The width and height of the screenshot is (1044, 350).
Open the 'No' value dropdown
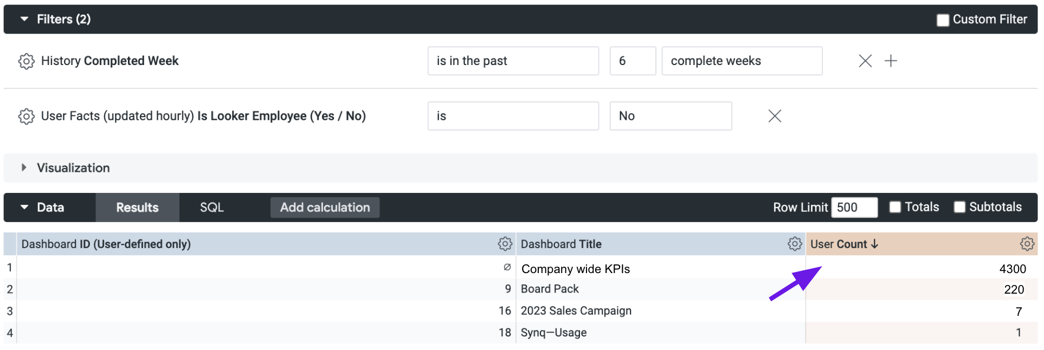tap(671, 116)
